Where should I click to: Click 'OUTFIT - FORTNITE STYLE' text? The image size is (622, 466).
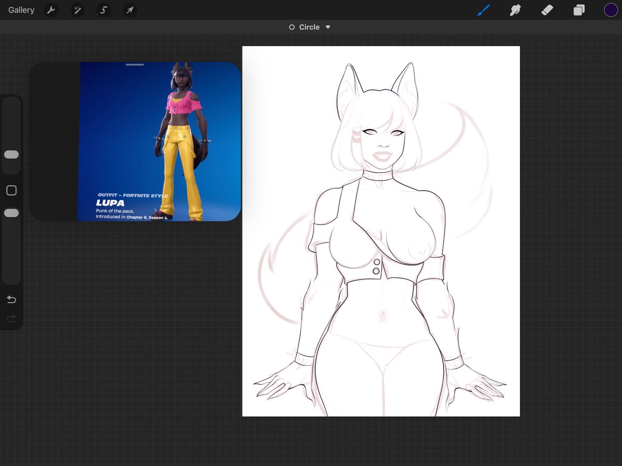click(x=133, y=195)
